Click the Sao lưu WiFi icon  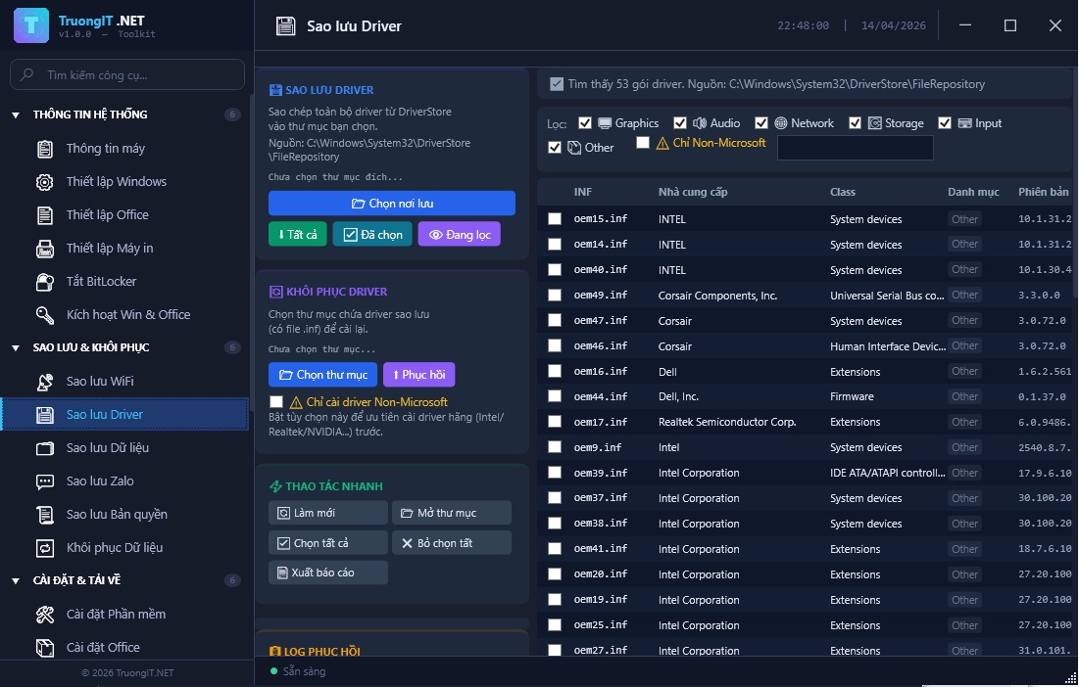click(x=45, y=382)
